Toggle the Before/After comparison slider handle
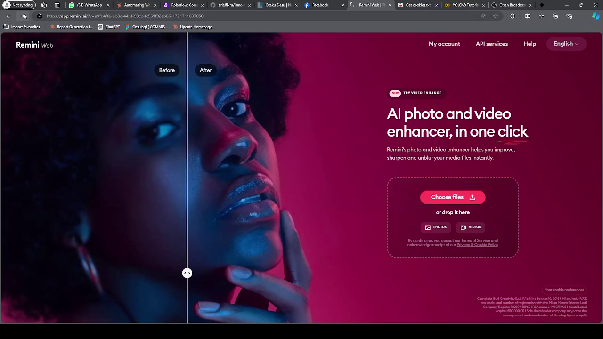603x339 pixels. [x=187, y=273]
